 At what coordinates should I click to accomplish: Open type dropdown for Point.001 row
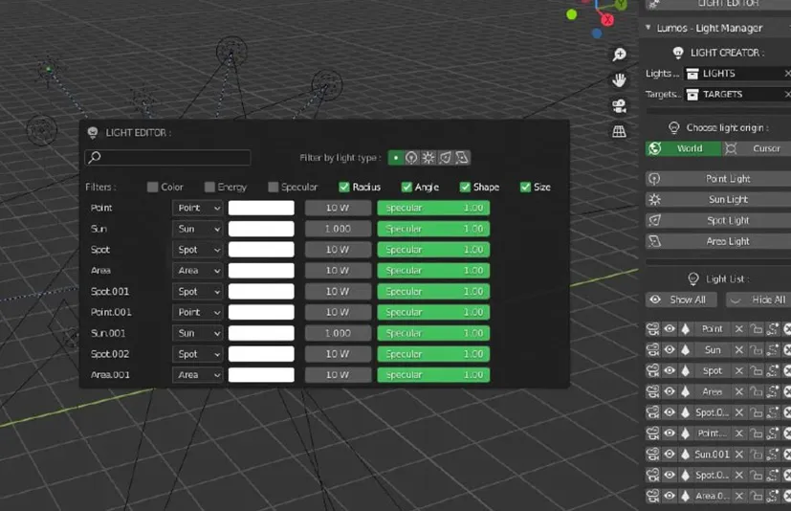(198, 313)
